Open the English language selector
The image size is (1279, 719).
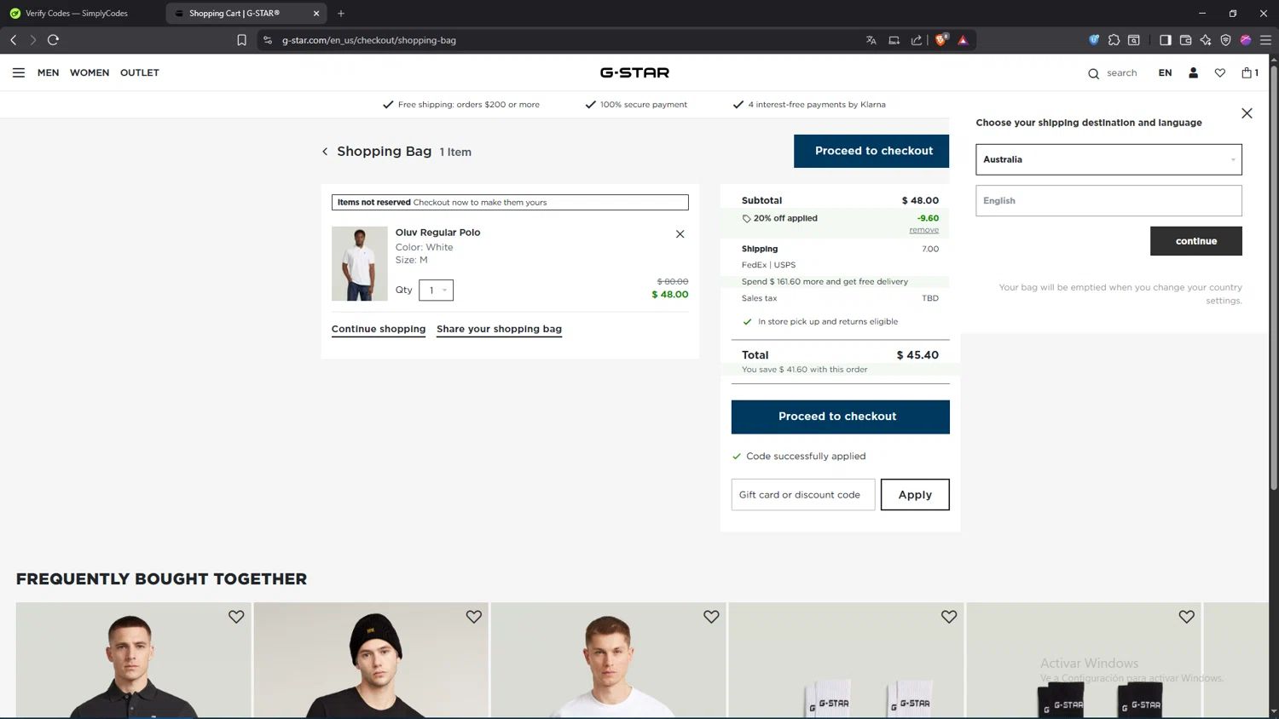(1108, 201)
